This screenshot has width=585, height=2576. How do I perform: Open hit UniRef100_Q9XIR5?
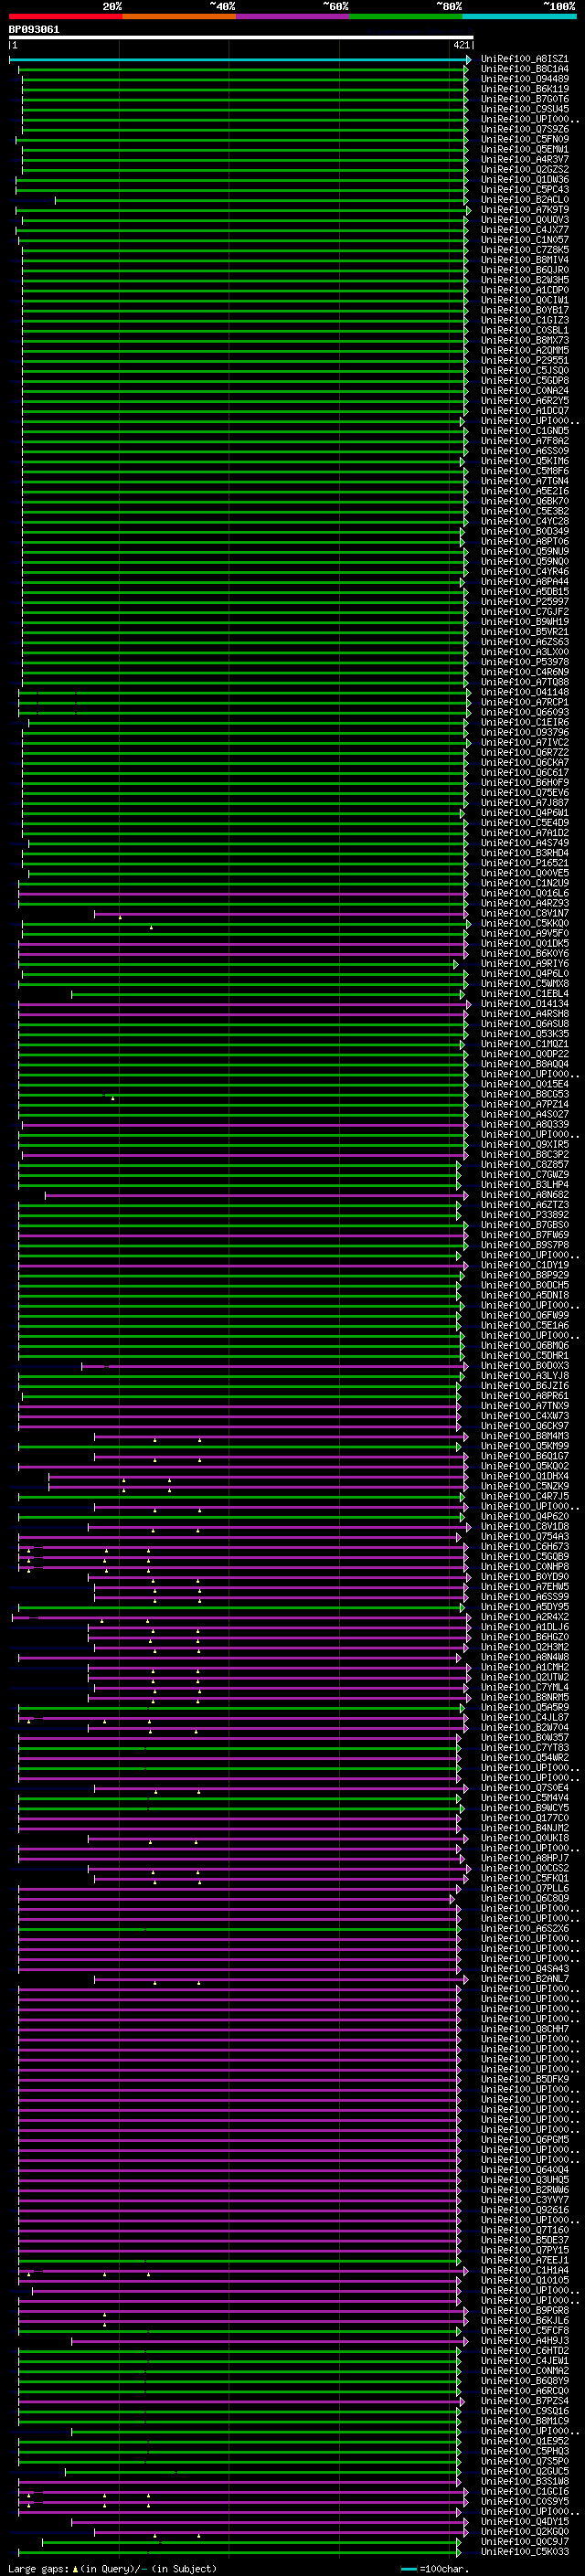(x=524, y=1145)
